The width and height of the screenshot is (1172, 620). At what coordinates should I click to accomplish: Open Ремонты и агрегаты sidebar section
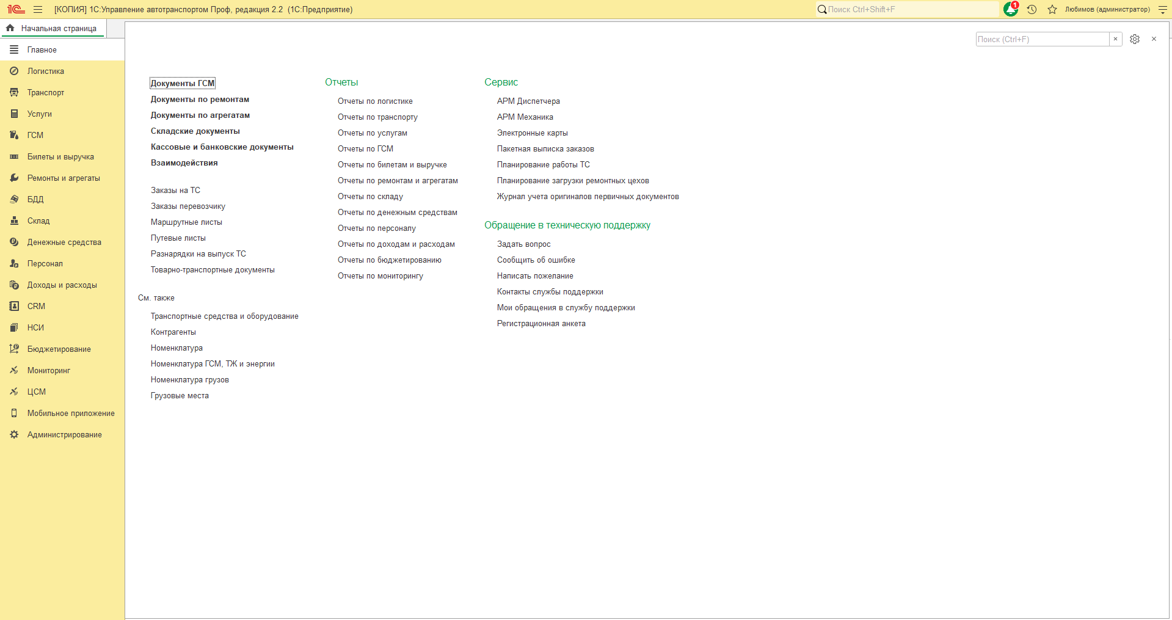pos(62,178)
